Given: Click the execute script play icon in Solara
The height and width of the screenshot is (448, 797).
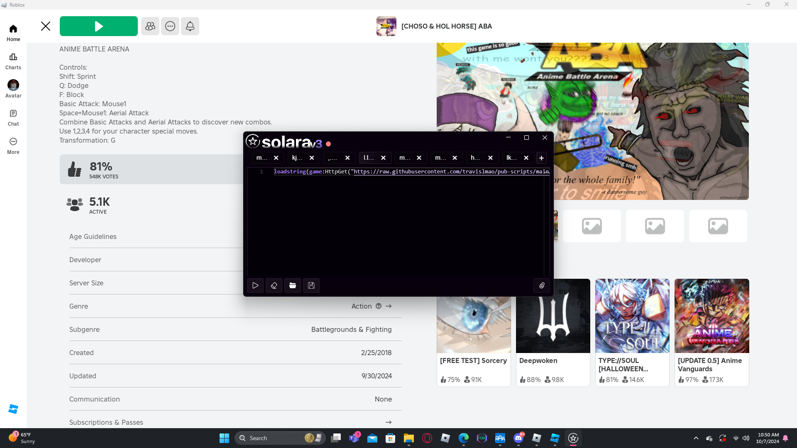Looking at the screenshot, I should (255, 285).
